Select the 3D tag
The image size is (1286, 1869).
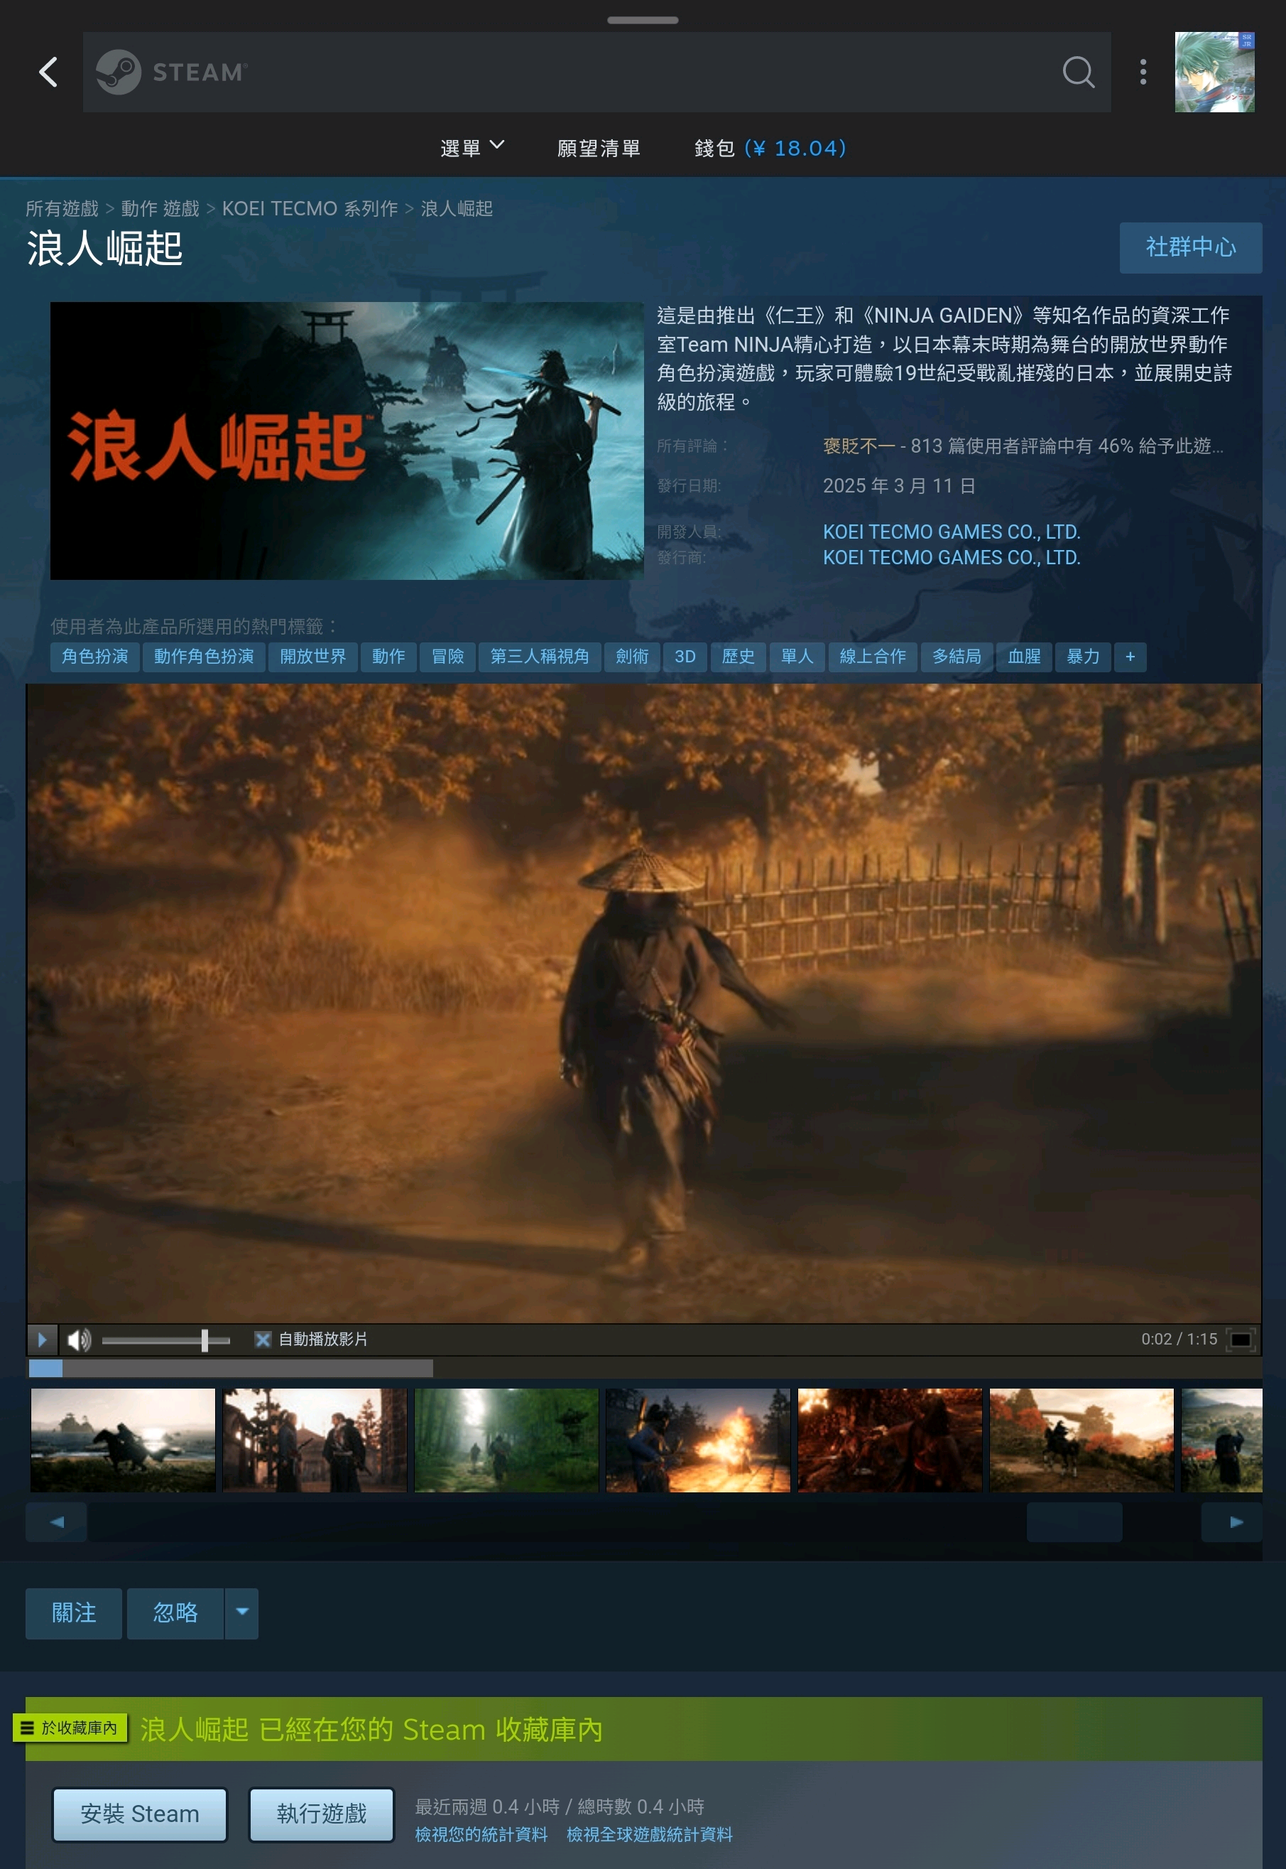pos(685,657)
